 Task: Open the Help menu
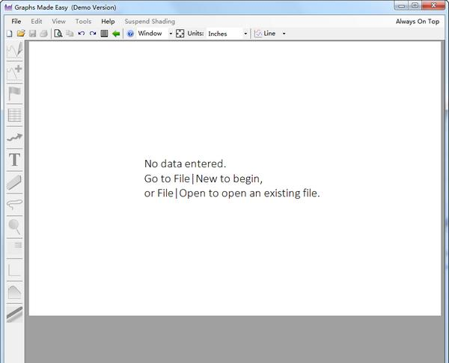(x=108, y=22)
